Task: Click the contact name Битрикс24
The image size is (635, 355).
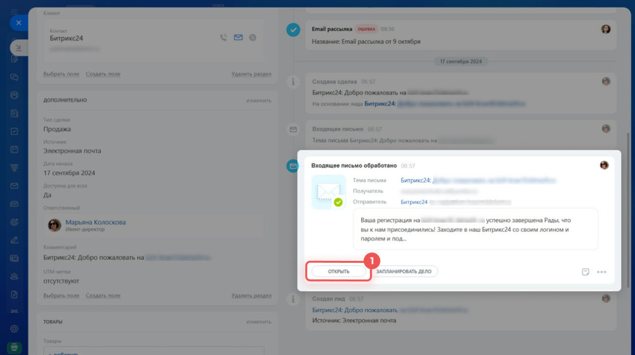Action: (66, 38)
